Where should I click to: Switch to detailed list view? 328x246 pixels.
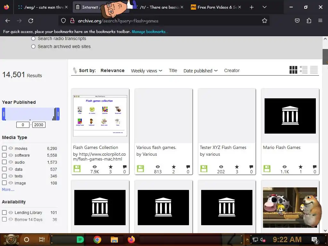click(x=304, y=70)
